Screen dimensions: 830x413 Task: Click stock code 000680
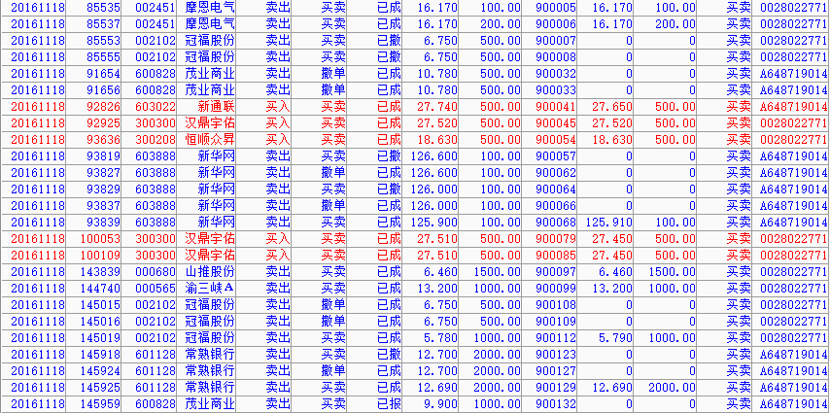pos(156,272)
